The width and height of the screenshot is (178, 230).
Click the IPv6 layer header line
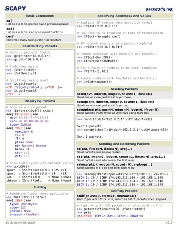[x=19, y=128]
